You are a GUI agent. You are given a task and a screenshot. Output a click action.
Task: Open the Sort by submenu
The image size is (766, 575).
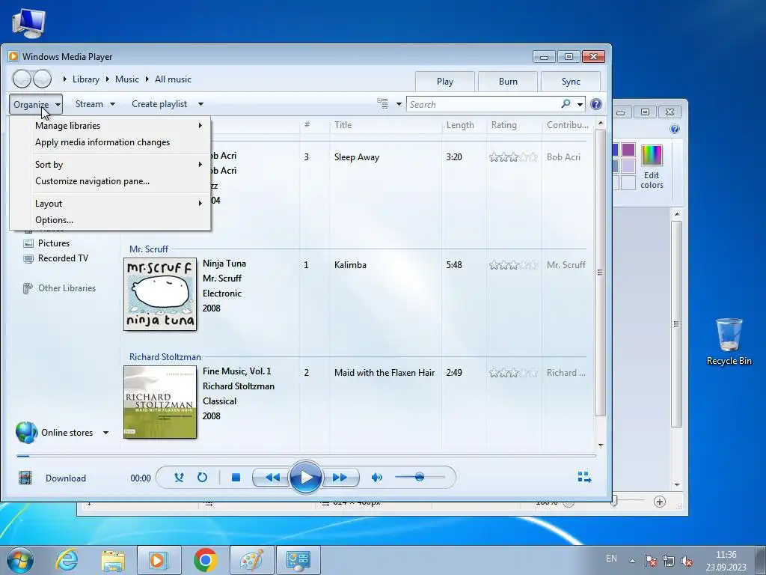pos(111,165)
